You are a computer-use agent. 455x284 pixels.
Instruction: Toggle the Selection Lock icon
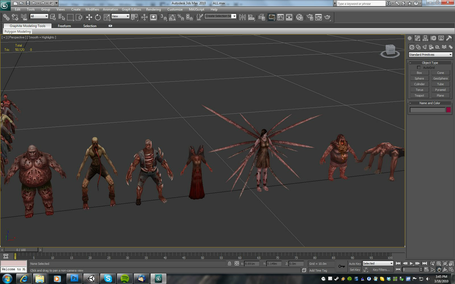pos(229,264)
